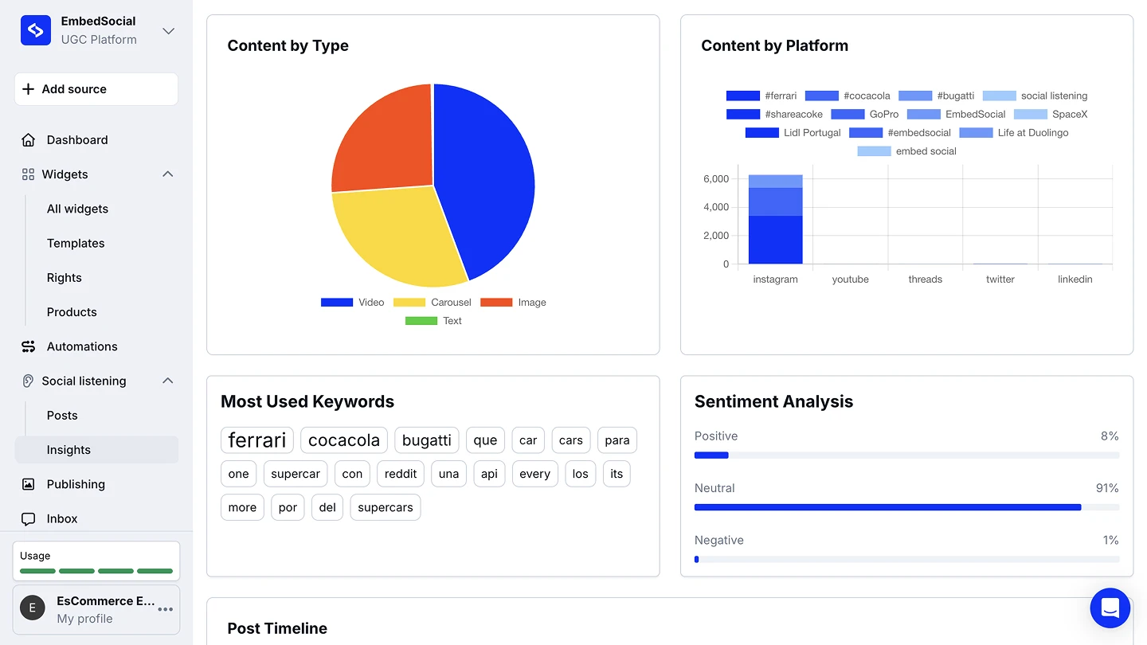Toggle the Carousel legend item
Image resolution: width=1147 pixels, height=645 pixels.
pos(433,303)
